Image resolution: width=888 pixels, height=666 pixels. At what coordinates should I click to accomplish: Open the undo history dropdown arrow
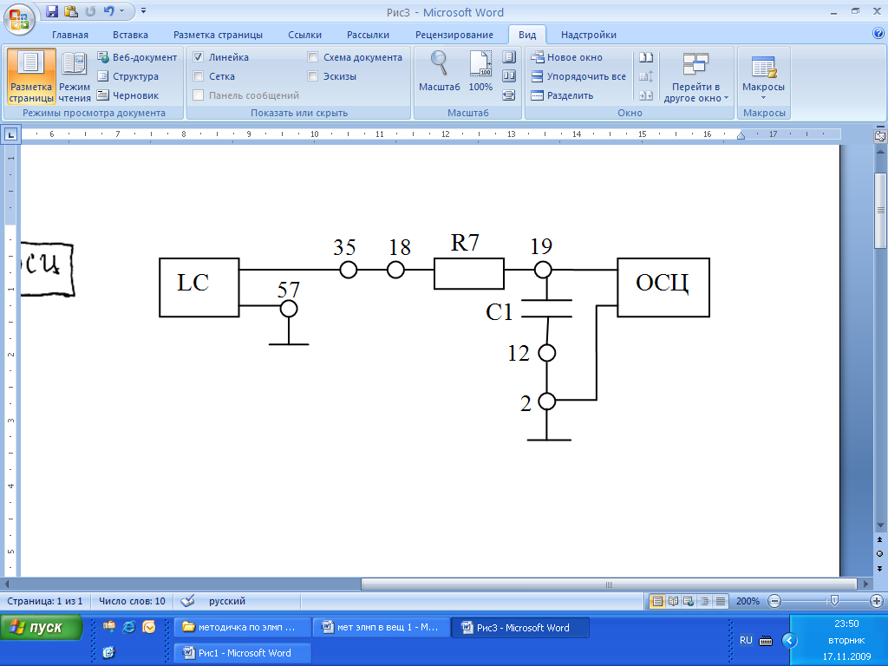tap(121, 10)
